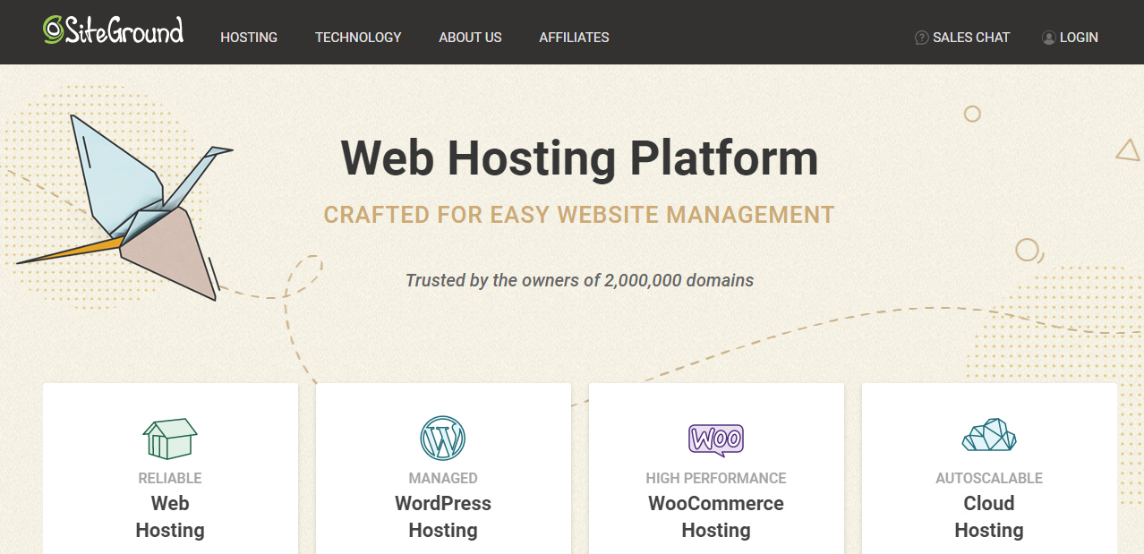Click the SiteGround logo
Image resolution: width=1144 pixels, height=554 pixels.
click(x=114, y=30)
